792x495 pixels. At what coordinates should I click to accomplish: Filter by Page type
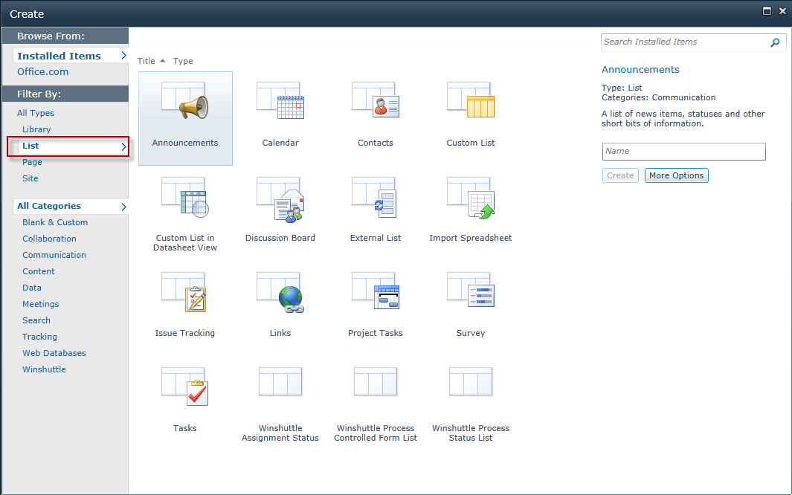tap(32, 162)
